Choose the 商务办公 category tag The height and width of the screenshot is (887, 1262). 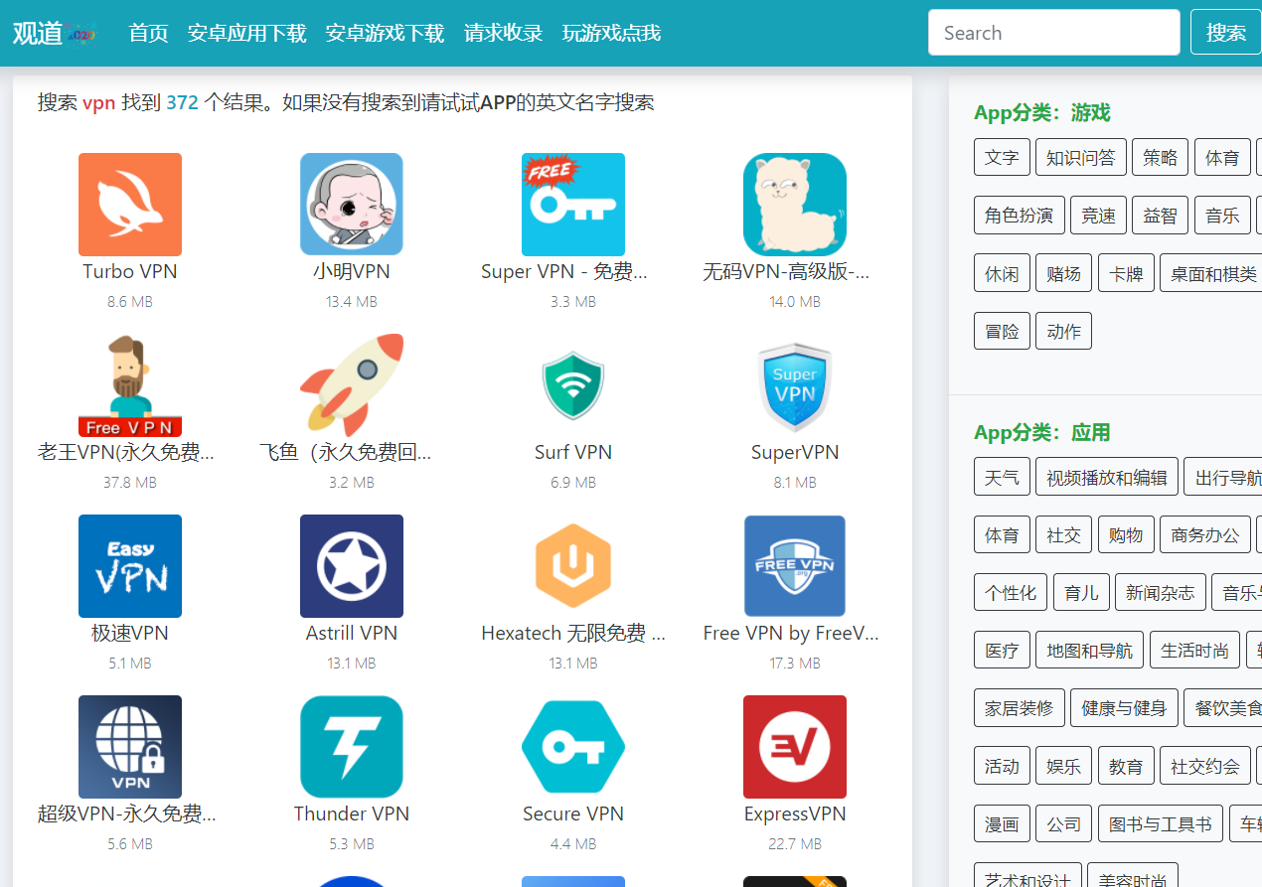click(x=1205, y=534)
